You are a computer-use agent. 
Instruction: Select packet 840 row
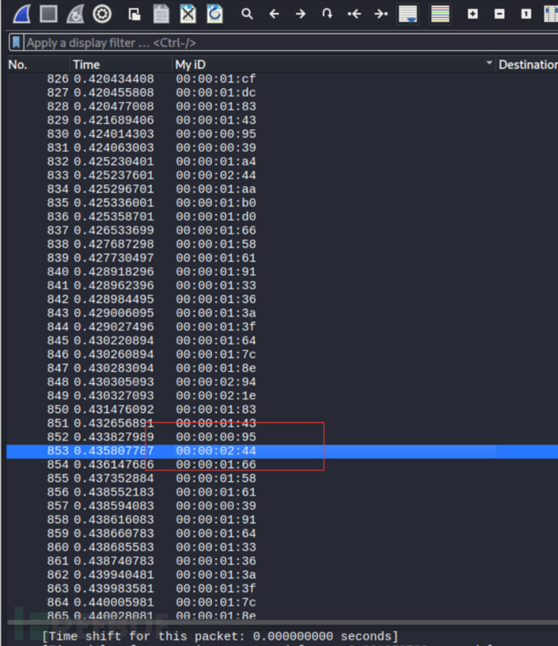click(x=282, y=272)
